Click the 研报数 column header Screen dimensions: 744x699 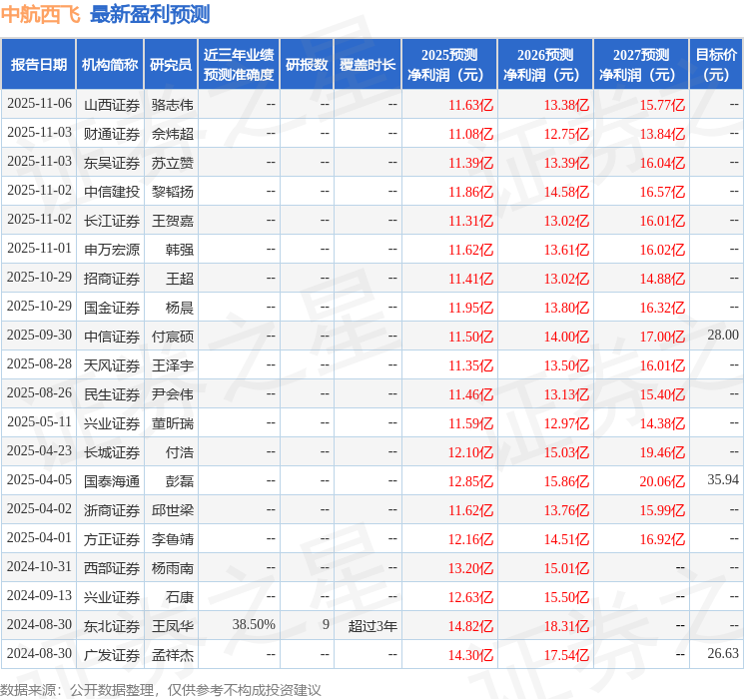(x=307, y=64)
